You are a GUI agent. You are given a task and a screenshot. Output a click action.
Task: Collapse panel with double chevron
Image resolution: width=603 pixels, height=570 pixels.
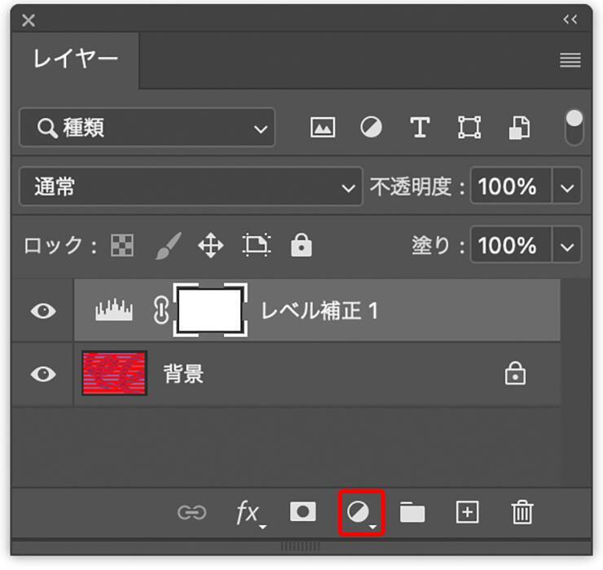[x=570, y=20]
